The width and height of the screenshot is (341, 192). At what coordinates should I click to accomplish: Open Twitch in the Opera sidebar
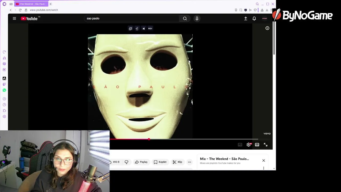pyautogui.click(x=4, y=84)
